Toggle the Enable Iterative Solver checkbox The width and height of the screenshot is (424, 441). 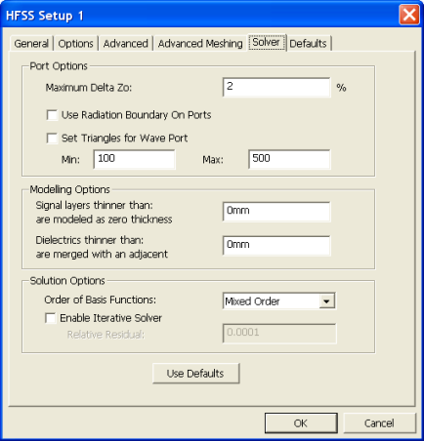pos(51,318)
